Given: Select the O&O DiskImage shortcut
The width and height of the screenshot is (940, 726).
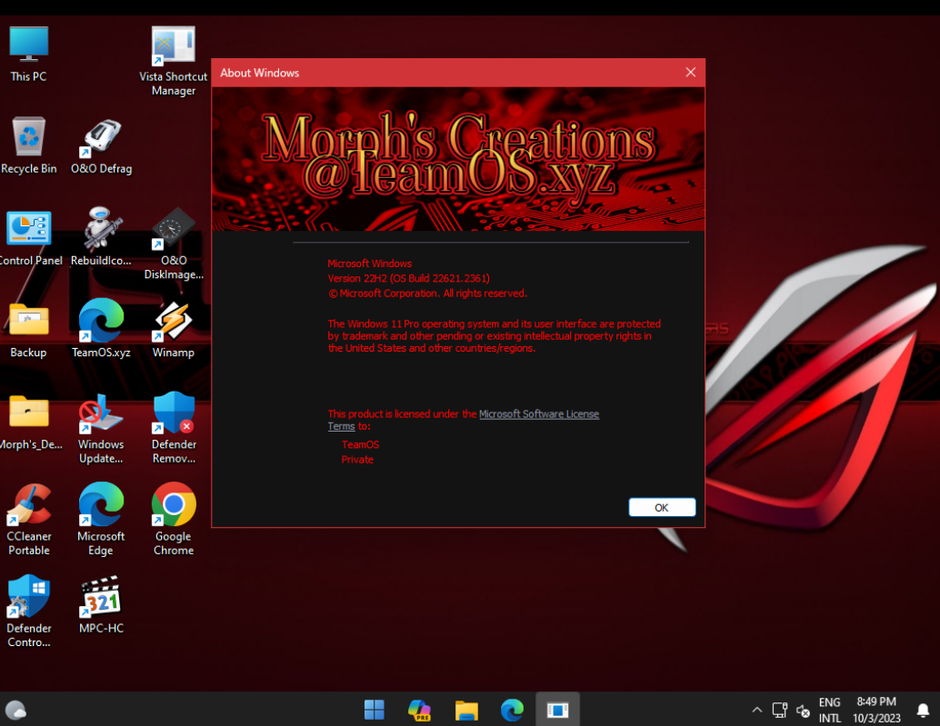Looking at the screenshot, I should coord(174,244).
